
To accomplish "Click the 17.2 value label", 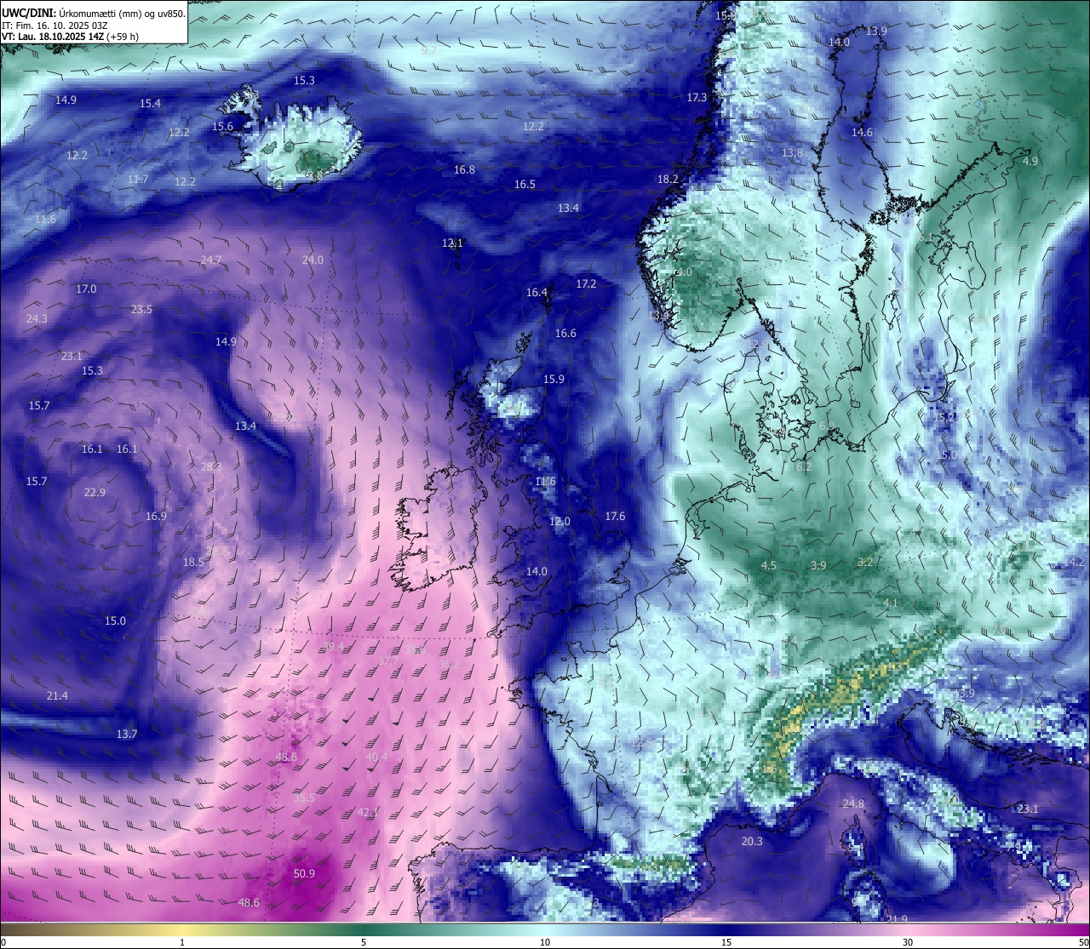I will tap(586, 283).
